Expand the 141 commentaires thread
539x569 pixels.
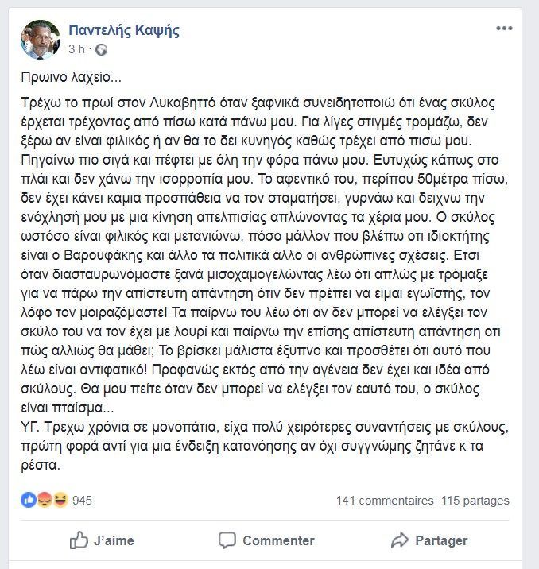pyautogui.click(x=385, y=501)
